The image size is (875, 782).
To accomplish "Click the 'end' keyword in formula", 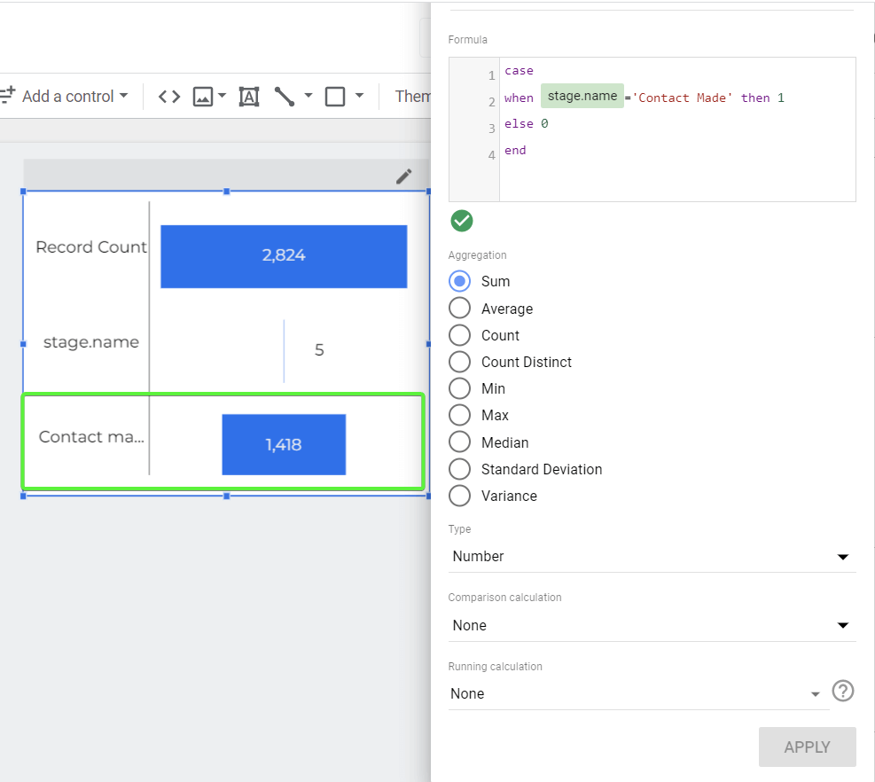I will click(515, 150).
